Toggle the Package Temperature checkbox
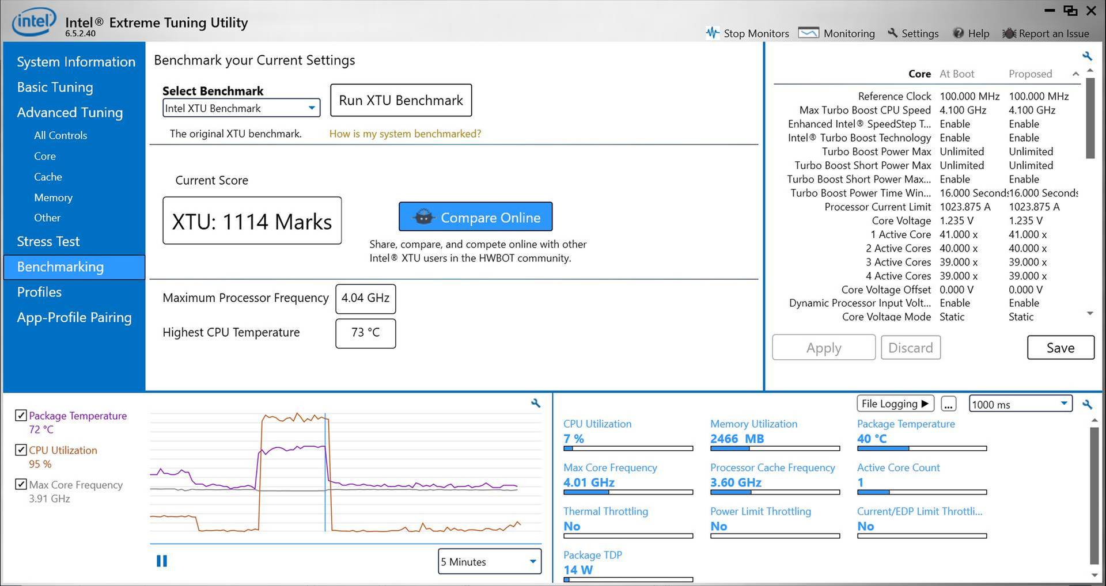This screenshot has width=1106, height=586. click(21, 415)
